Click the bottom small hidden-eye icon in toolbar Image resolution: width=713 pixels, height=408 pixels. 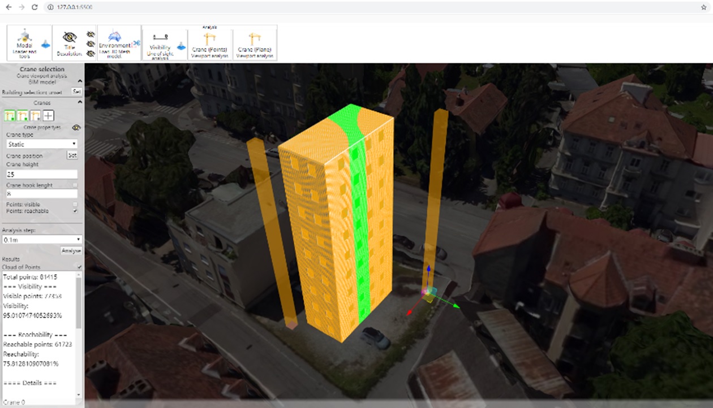tap(90, 54)
